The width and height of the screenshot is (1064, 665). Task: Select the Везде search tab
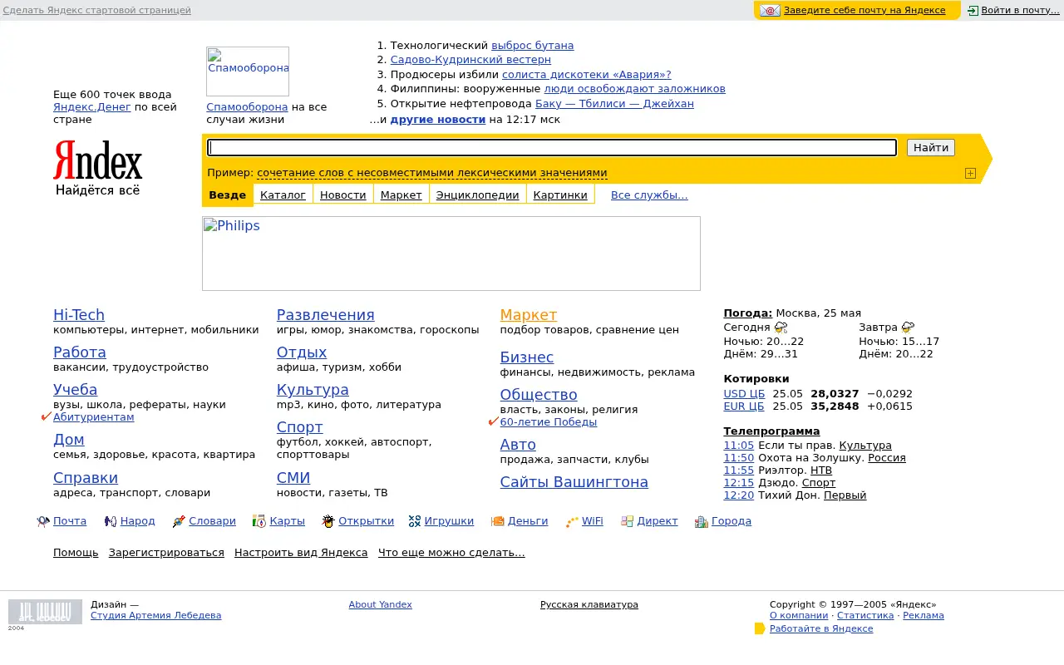pyautogui.click(x=228, y=195)
